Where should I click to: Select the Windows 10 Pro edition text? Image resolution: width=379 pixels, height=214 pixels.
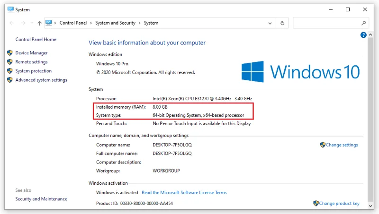coord(112,64)
